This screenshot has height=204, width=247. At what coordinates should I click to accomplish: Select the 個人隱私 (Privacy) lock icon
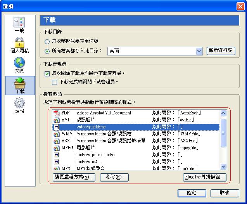19,43
